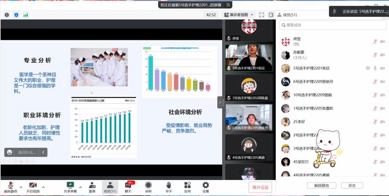The height and width of the screenshot is (196, 389).
Task: Click the red 离开会议 button
Action: pyautogui.click(x=260, y=187)
